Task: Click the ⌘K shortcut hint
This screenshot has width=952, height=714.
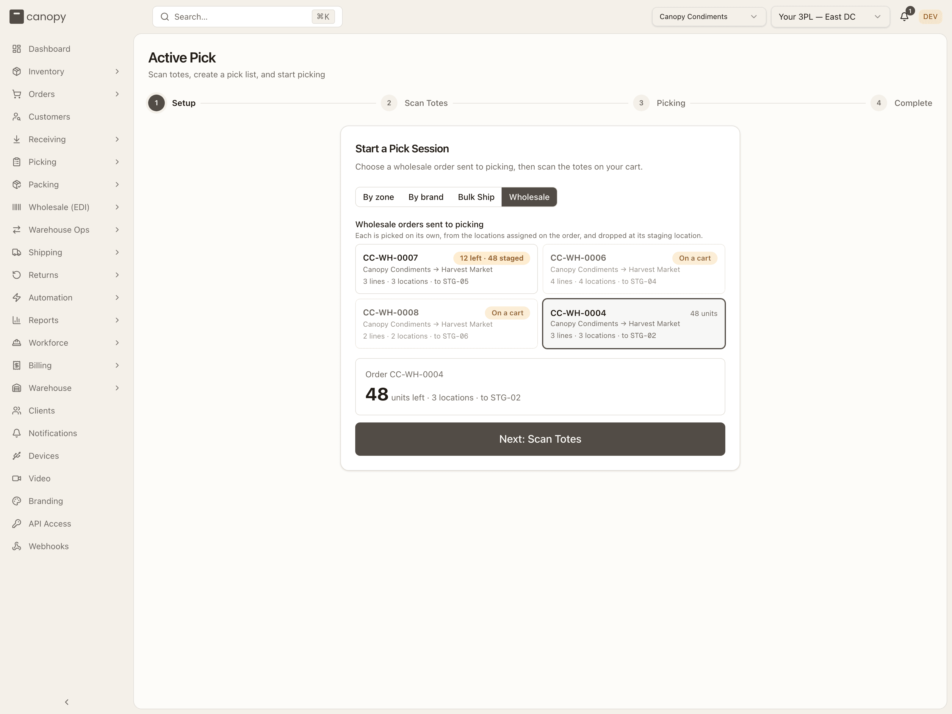Action: (323, 17)
